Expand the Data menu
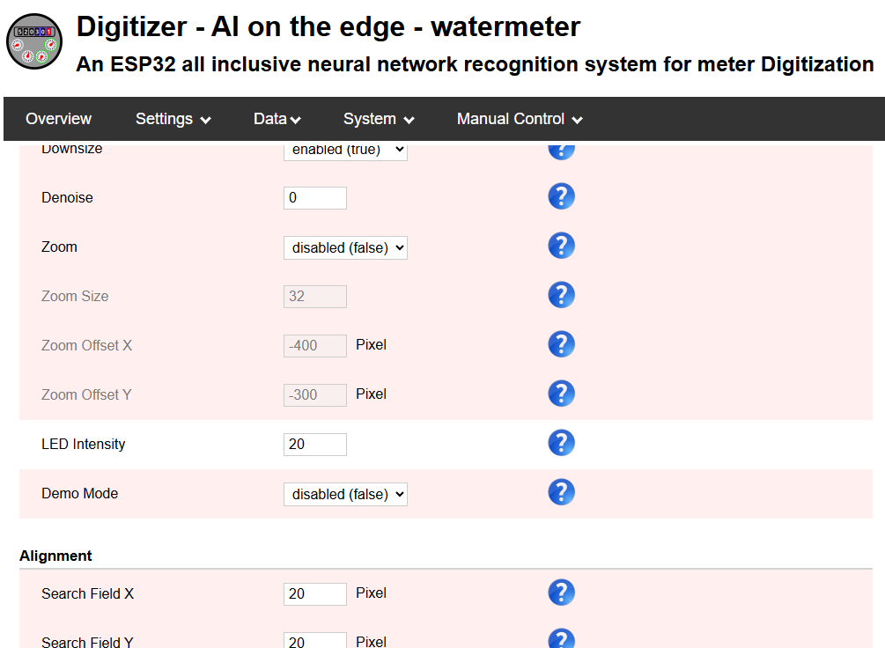Viewport: 885px width, 648px height. (277, 119)
